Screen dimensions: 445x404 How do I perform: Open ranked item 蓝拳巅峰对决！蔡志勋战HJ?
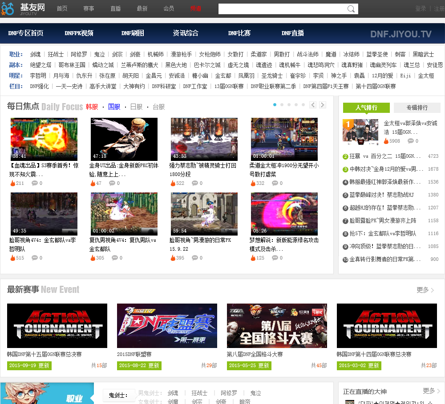tap(381, 195)
